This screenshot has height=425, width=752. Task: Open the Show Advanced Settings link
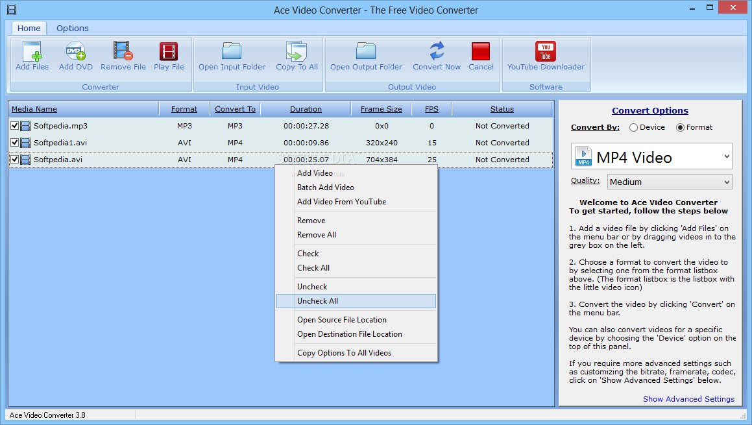tap(688, 399)
